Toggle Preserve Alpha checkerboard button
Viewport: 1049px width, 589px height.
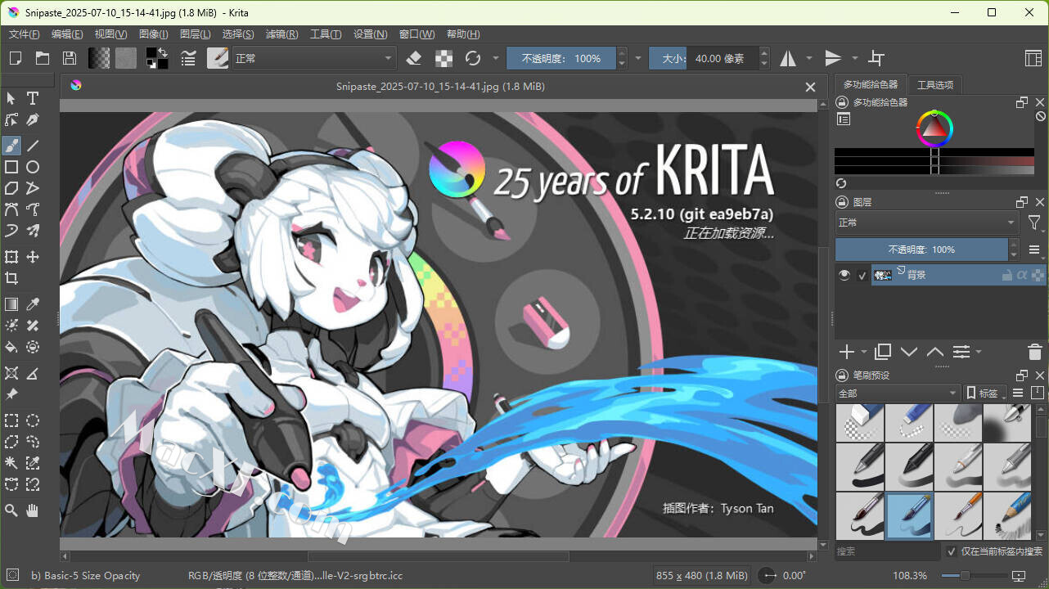point(443,58)
